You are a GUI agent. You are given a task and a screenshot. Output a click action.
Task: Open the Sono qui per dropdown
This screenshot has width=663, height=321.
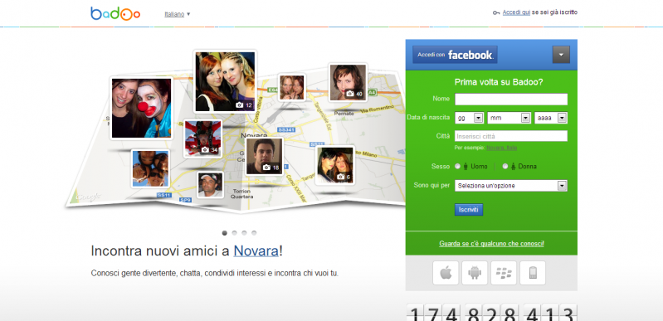tap(511, 186)
